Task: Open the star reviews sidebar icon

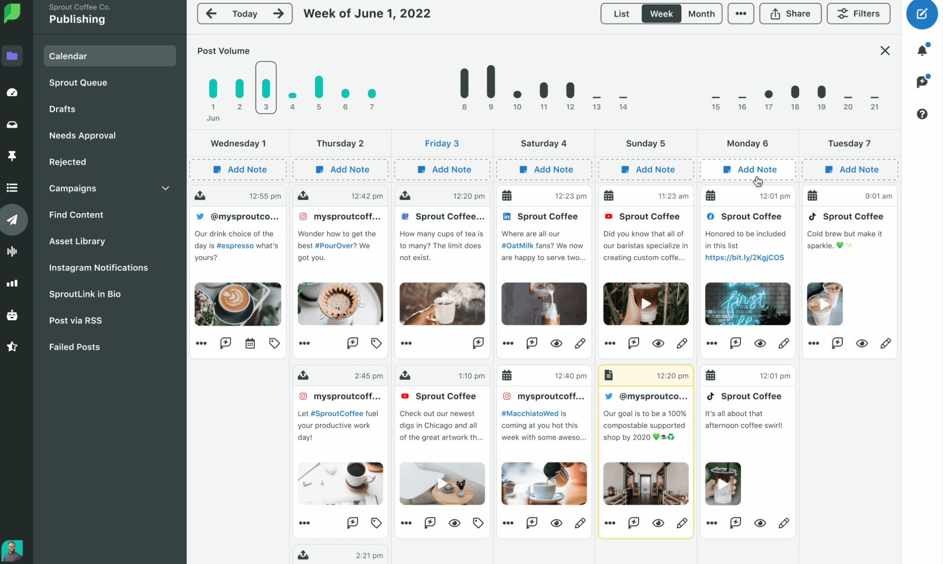Action: [12, 347]
